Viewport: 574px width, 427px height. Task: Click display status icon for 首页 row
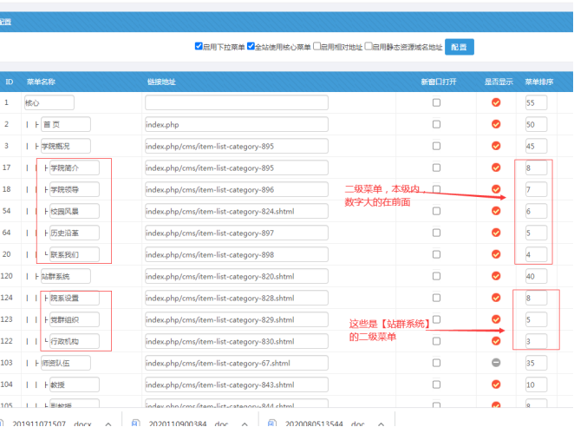tap(496, 124)
